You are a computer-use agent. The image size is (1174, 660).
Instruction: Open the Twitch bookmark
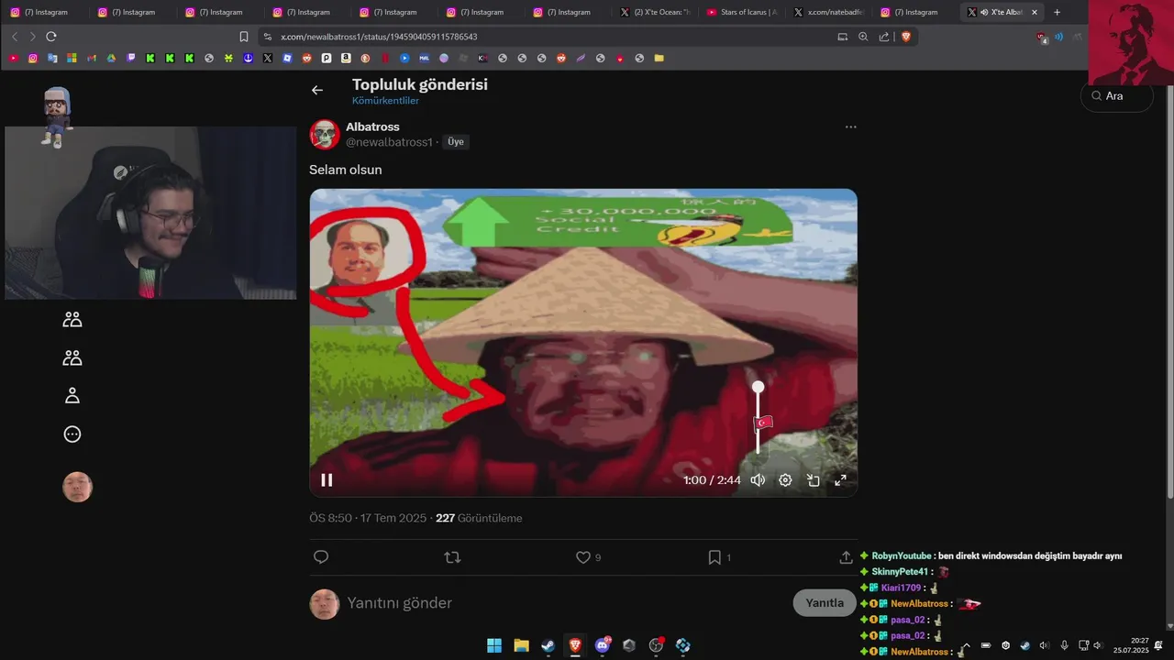130,58
